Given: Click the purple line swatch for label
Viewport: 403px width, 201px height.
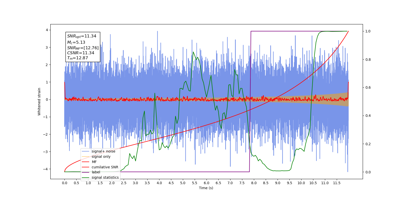Looking at the screenshot, I should [86, 172].
